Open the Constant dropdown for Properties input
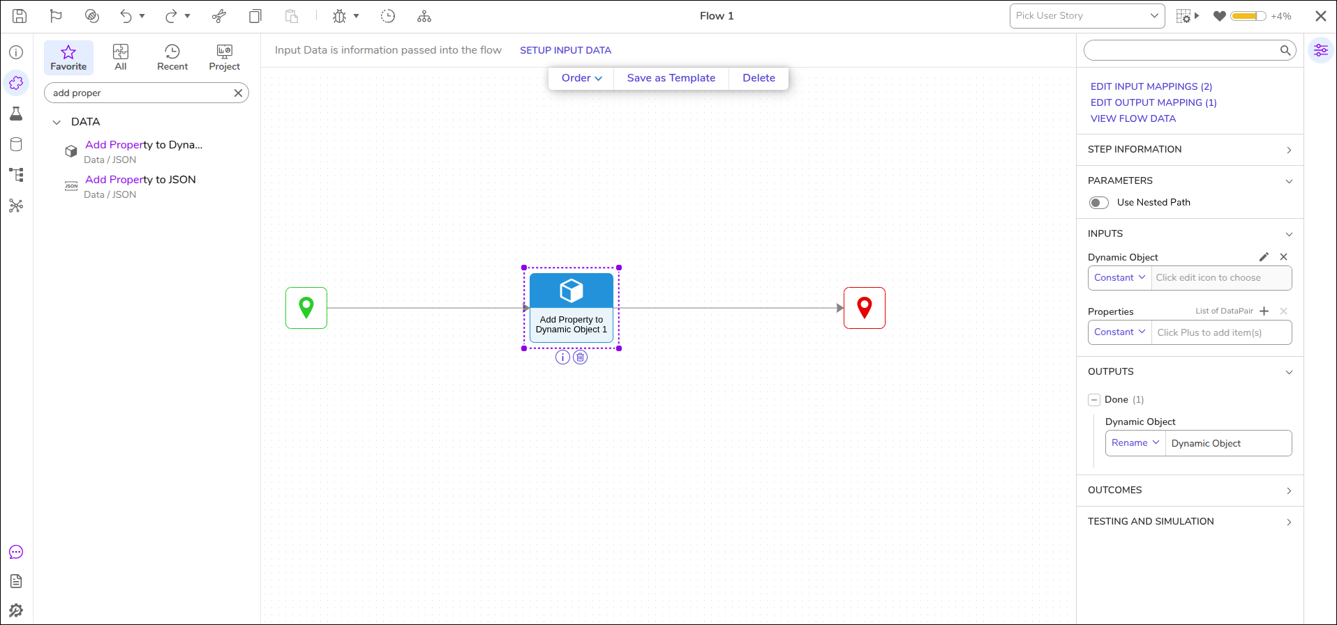 [1119, 332]
